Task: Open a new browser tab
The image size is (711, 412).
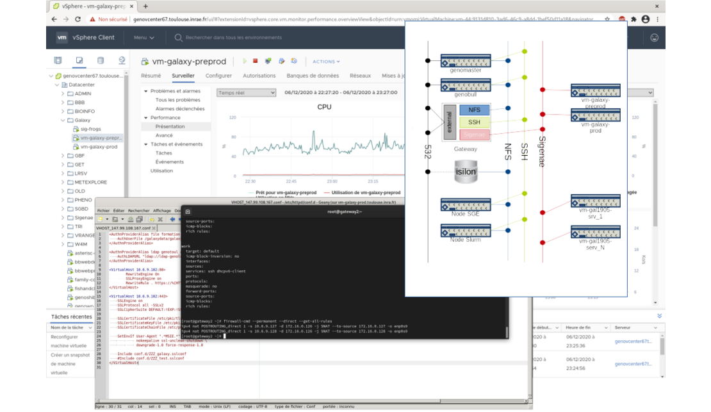Action: click(145, 6)
